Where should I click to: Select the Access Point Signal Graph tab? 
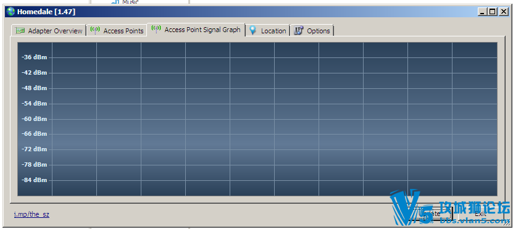coord(196,30)
